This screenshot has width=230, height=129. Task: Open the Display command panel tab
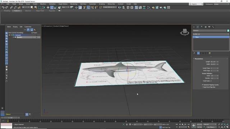pos(209,27)
